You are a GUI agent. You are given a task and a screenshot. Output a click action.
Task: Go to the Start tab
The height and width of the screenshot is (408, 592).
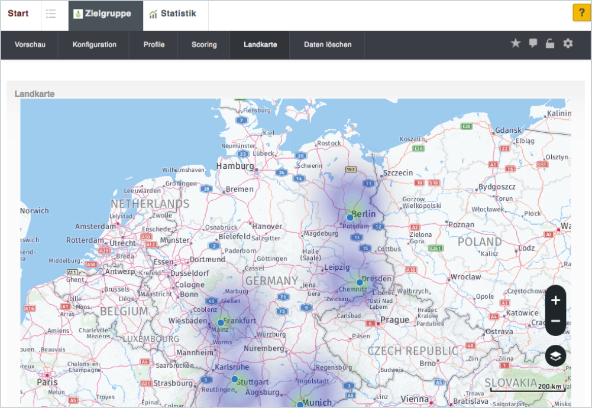tap(18, 14)
